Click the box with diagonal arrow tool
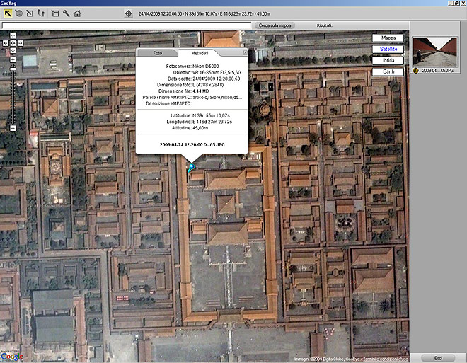 (x=30, y=13)
